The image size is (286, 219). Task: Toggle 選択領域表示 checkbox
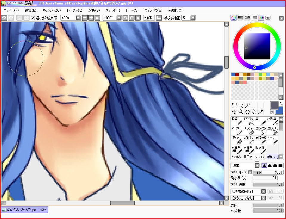33,18
